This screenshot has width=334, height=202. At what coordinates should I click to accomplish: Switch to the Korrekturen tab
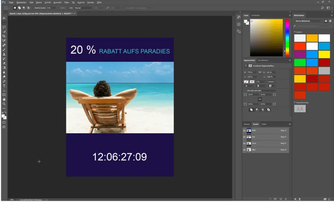pos(263,61)
